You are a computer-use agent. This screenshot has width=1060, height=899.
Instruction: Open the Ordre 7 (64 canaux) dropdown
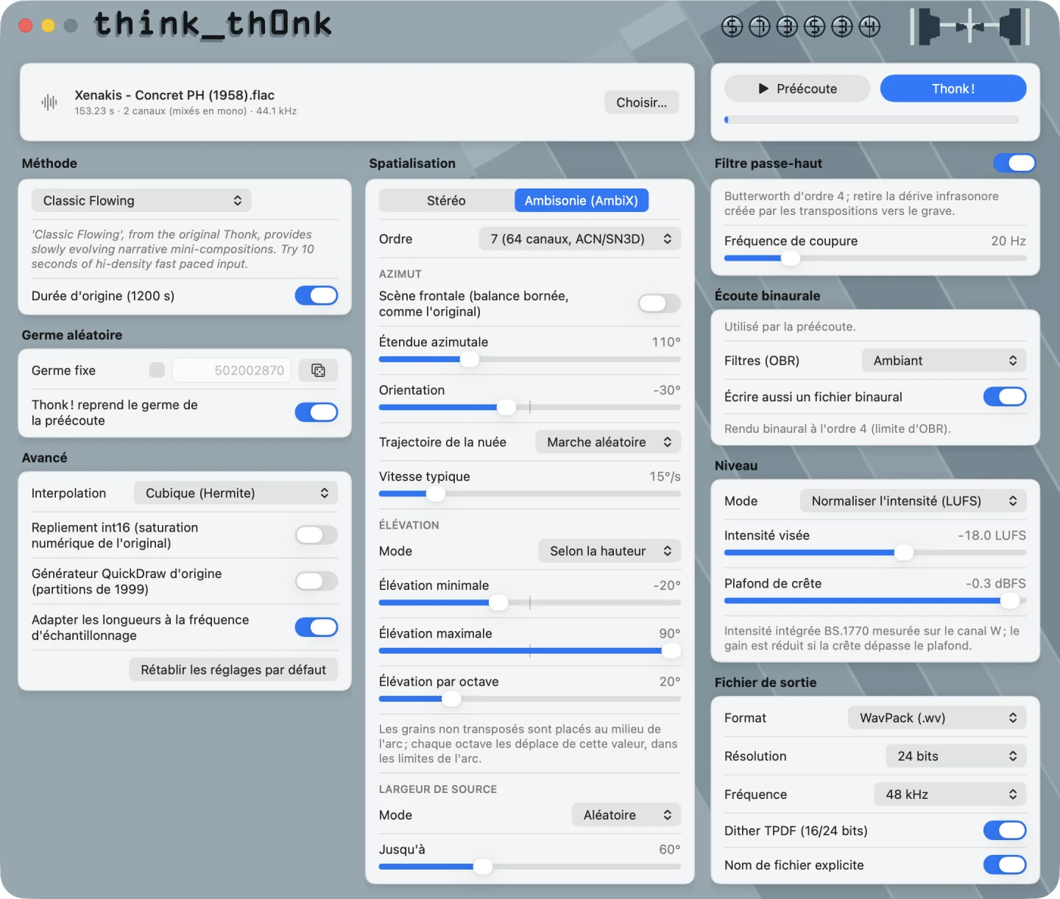point(580,239)
